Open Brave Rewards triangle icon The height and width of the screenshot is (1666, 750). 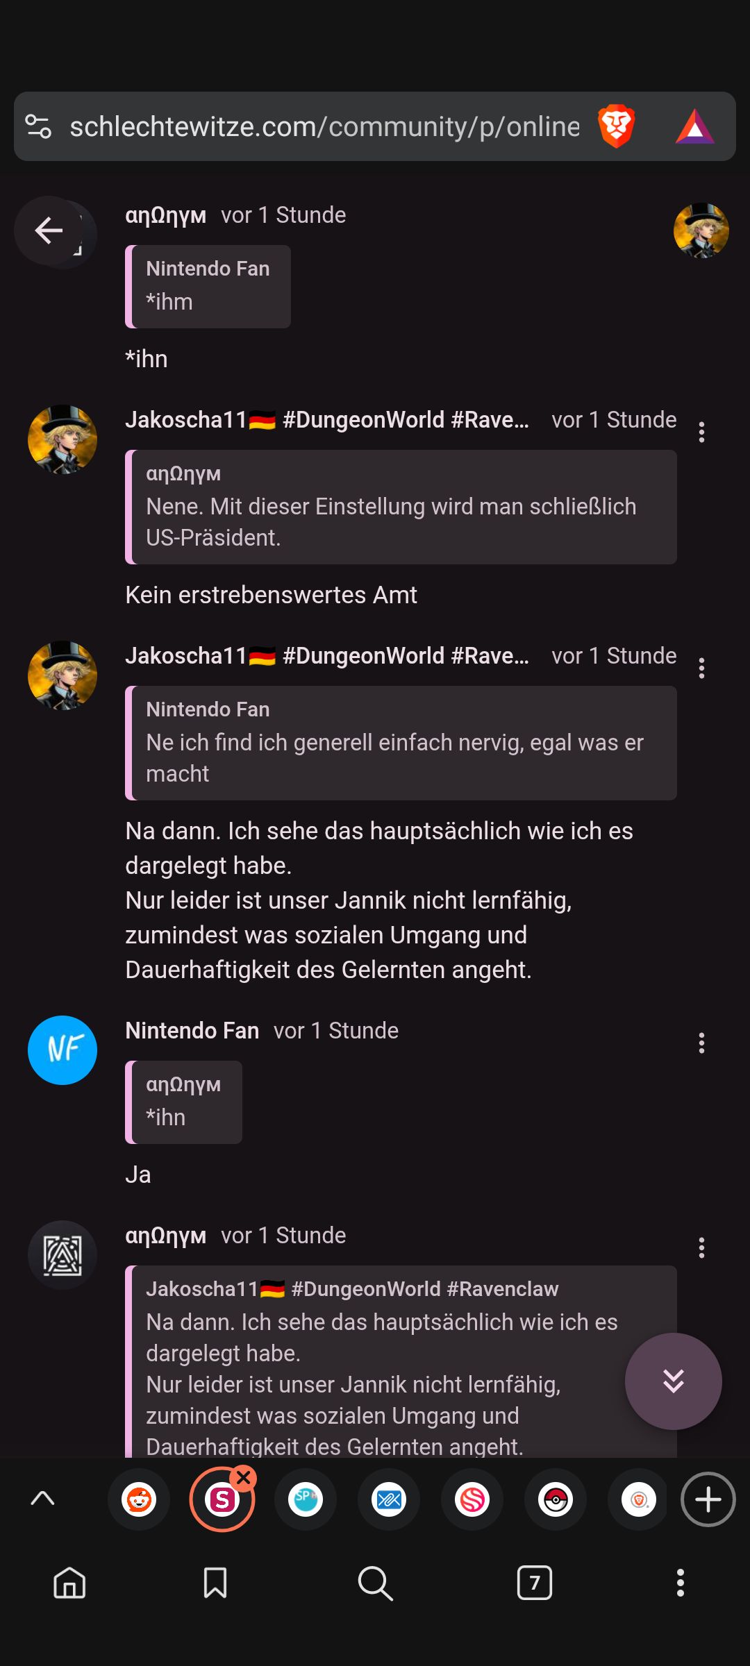coord(694,128)
